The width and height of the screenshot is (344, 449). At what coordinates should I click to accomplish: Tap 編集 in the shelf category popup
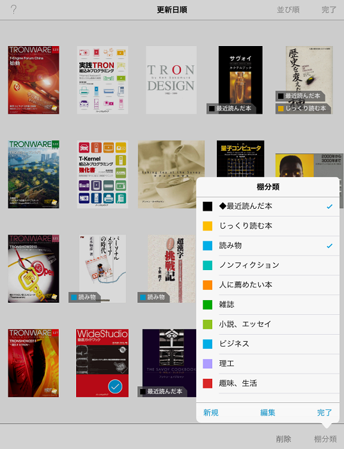[x=268, y=413]
